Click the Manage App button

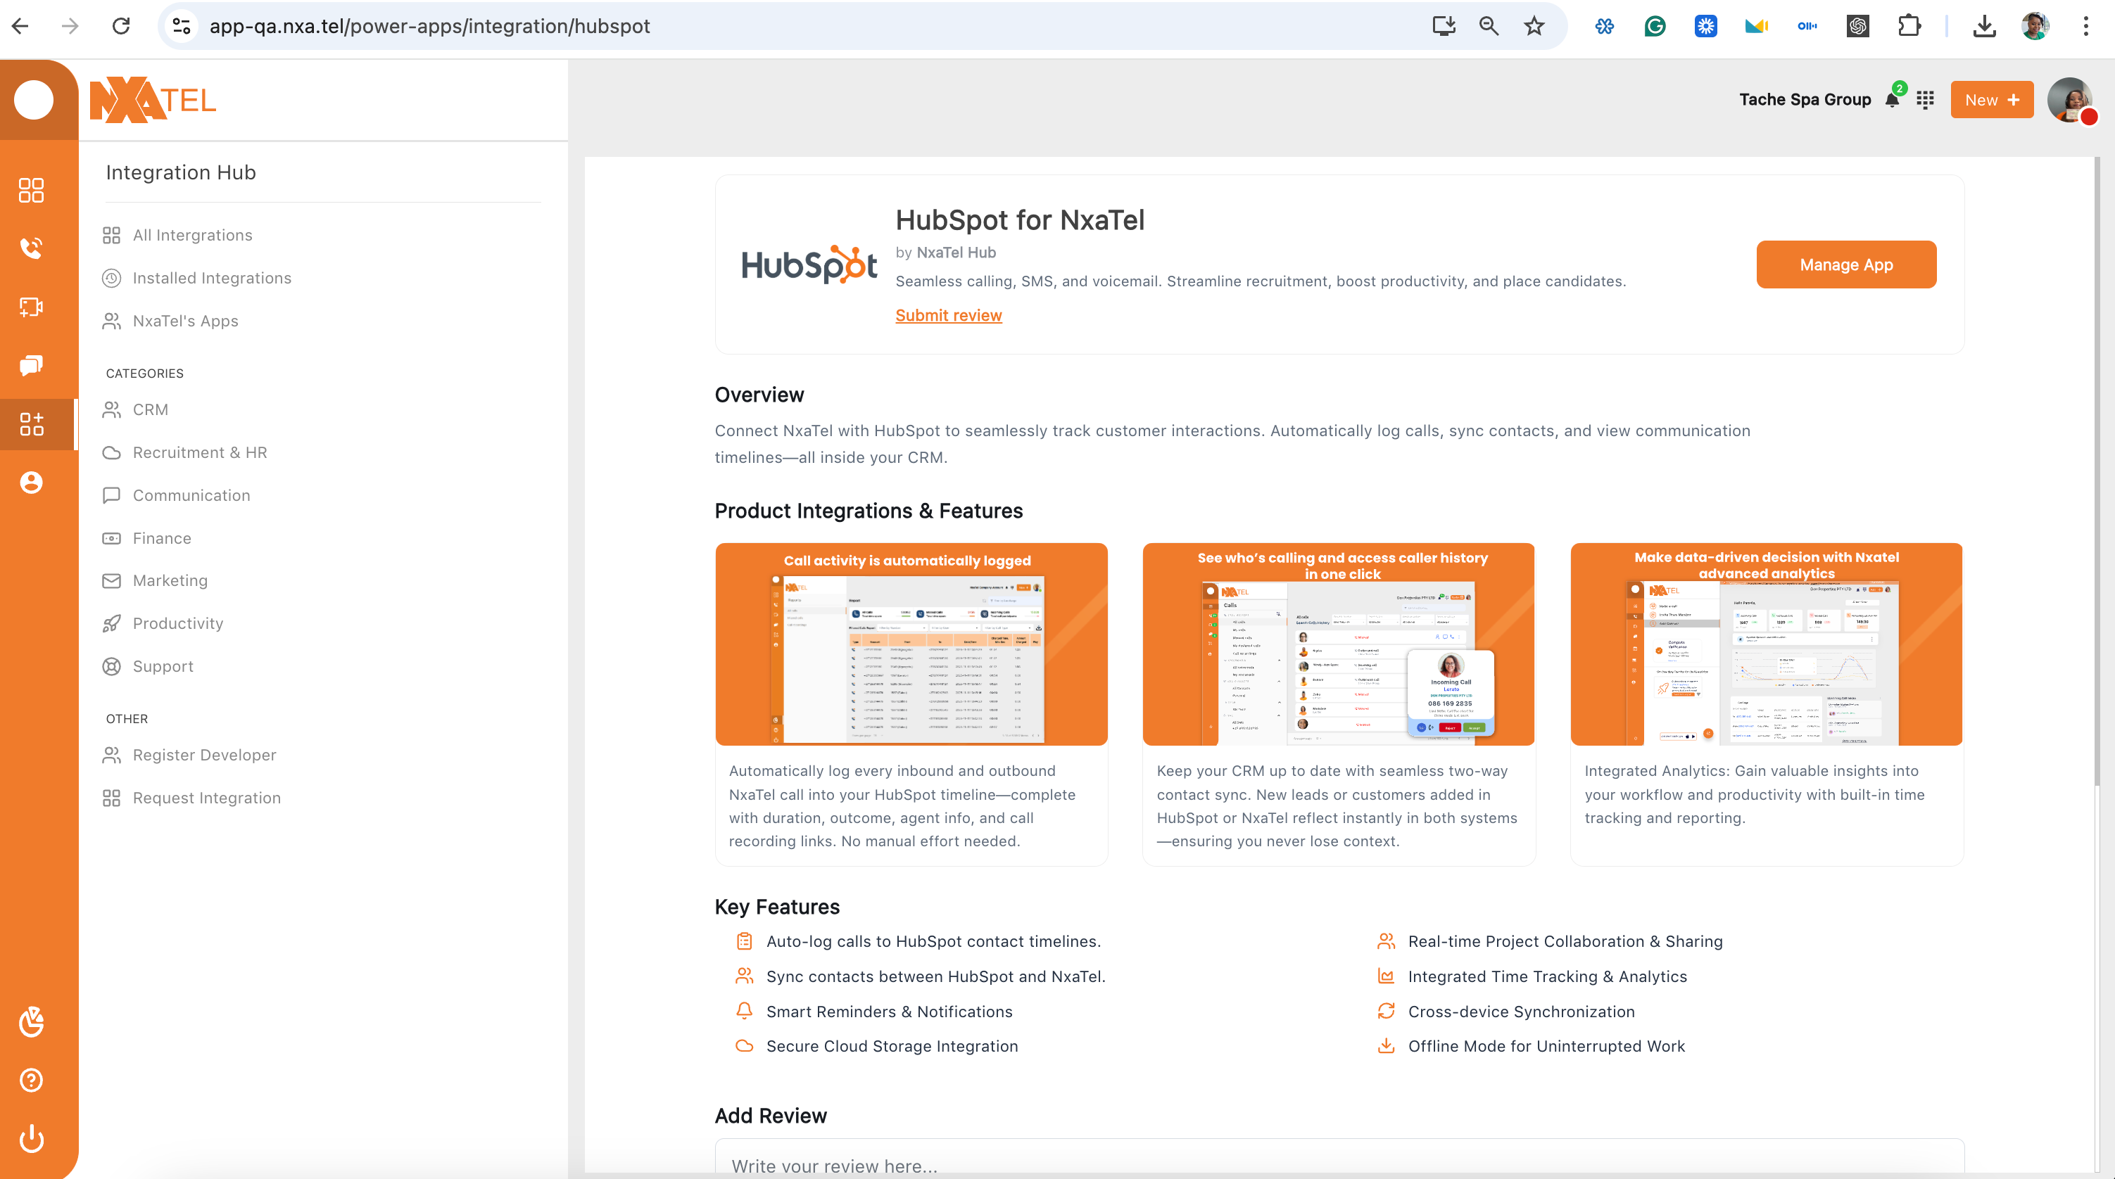pyautogui.click(x=1845, y=265)
